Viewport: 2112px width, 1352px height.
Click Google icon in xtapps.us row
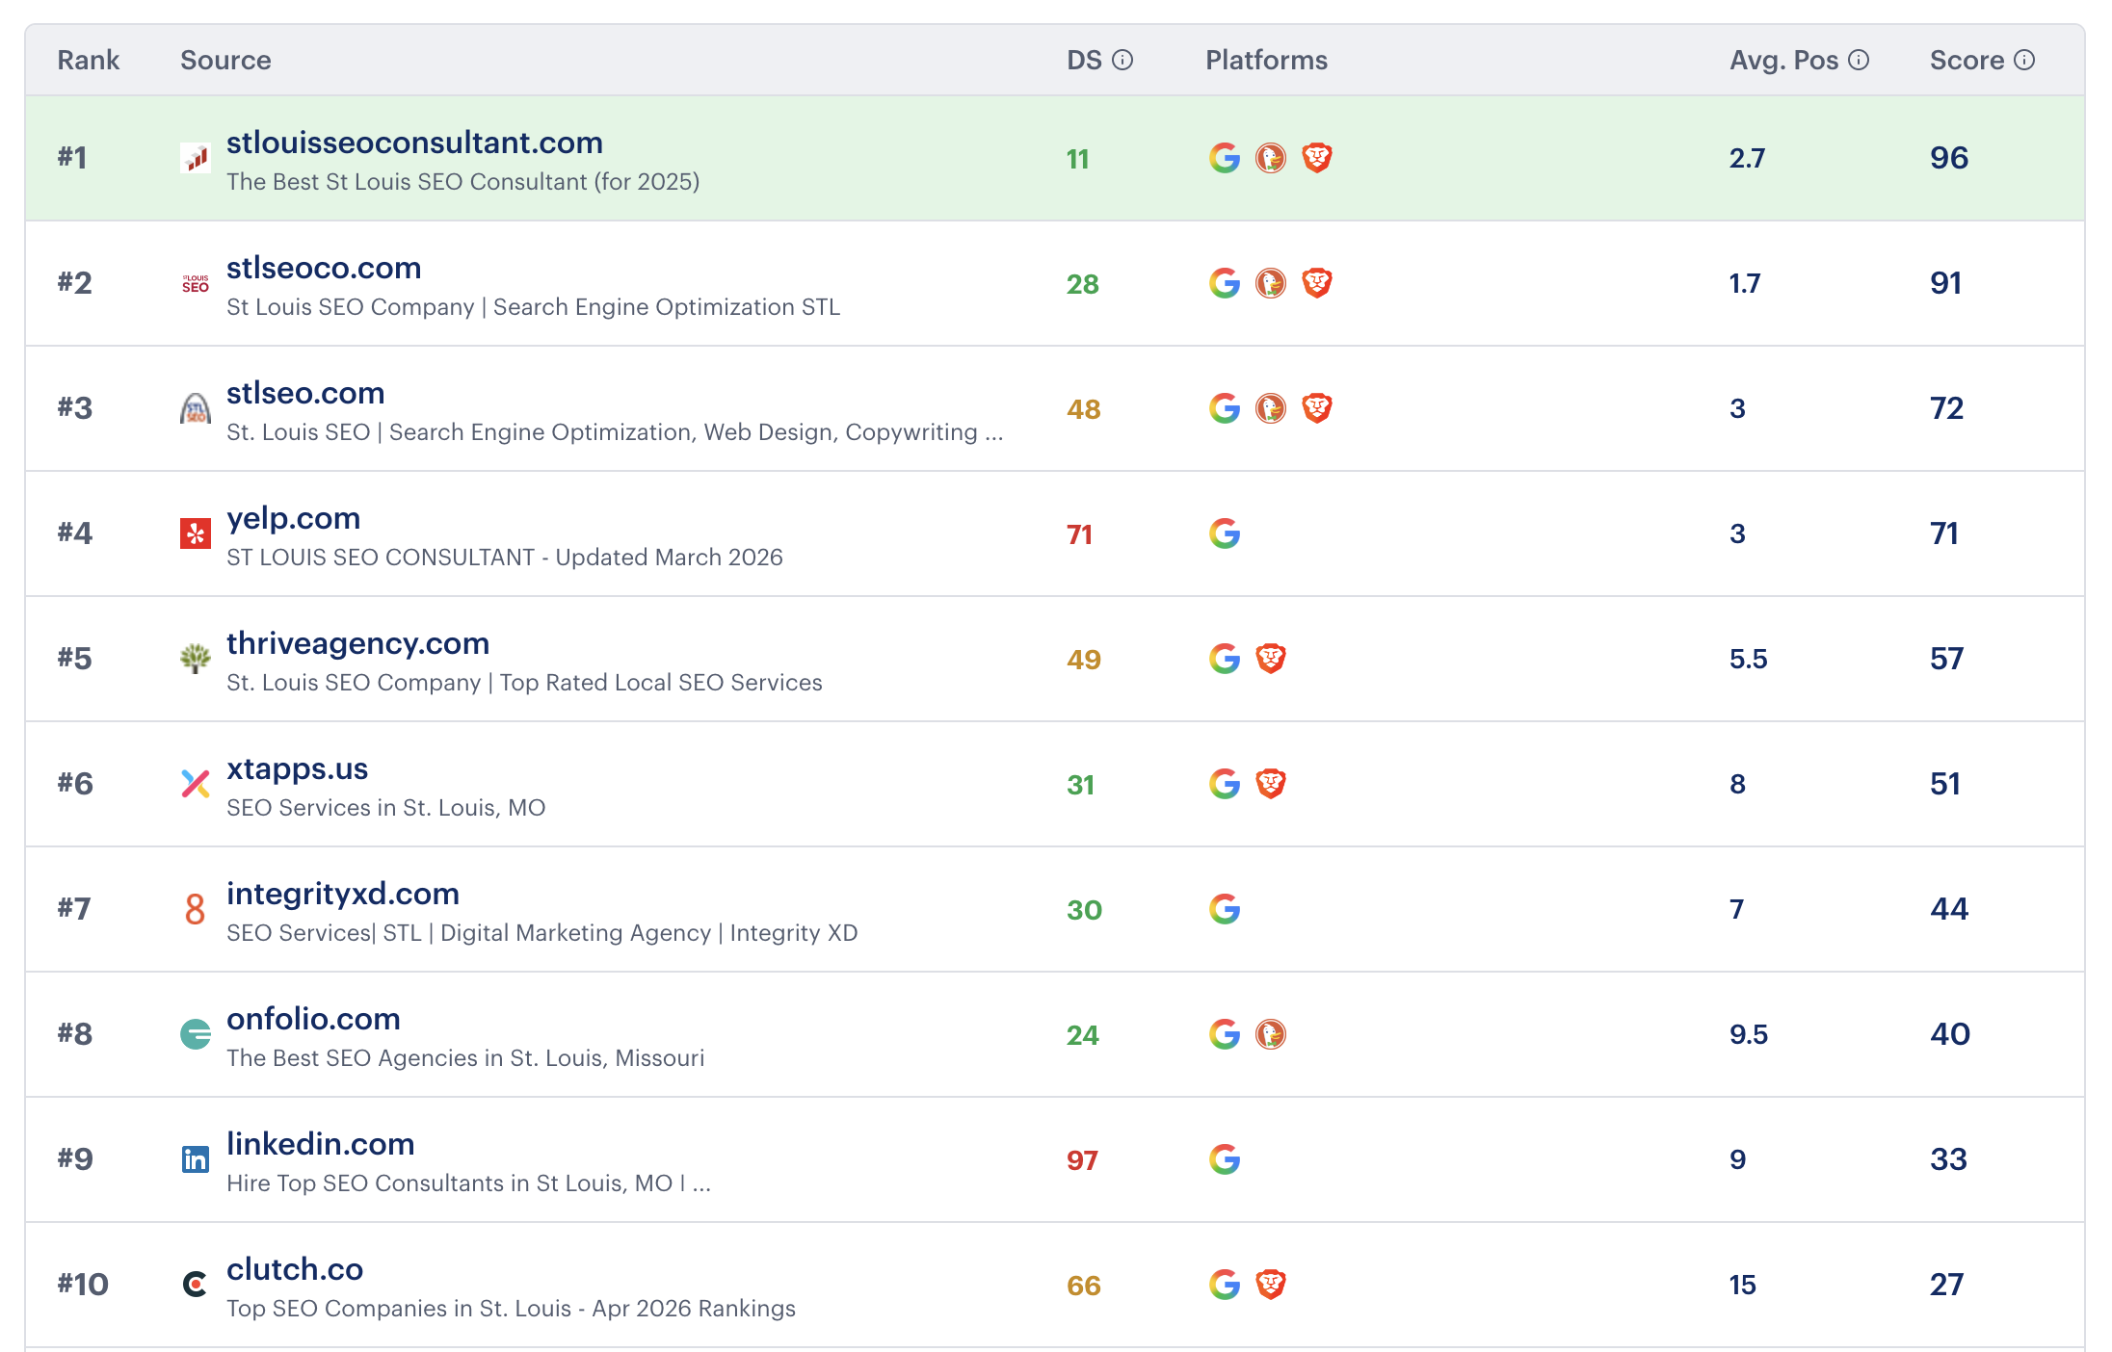point(1225,784)
